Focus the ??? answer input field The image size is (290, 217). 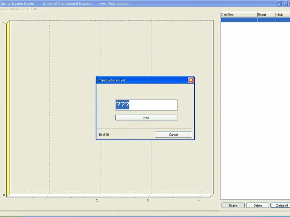point(146,105)
